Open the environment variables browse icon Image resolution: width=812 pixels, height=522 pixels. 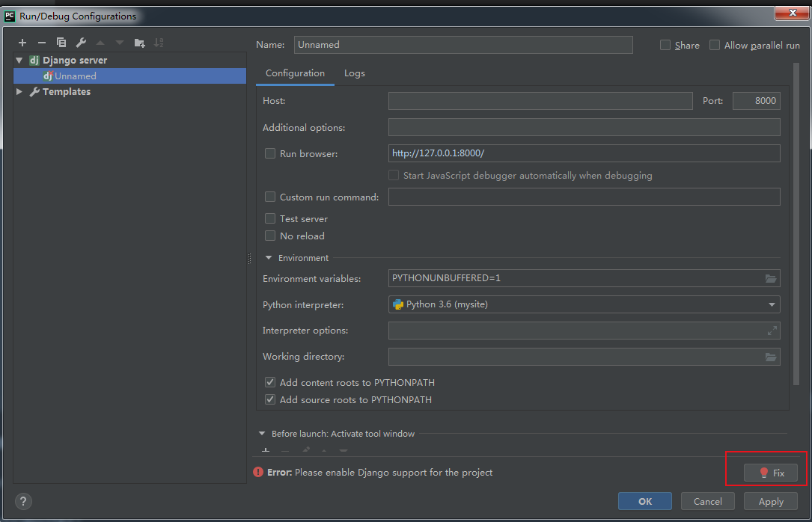(x=771, y=278)
